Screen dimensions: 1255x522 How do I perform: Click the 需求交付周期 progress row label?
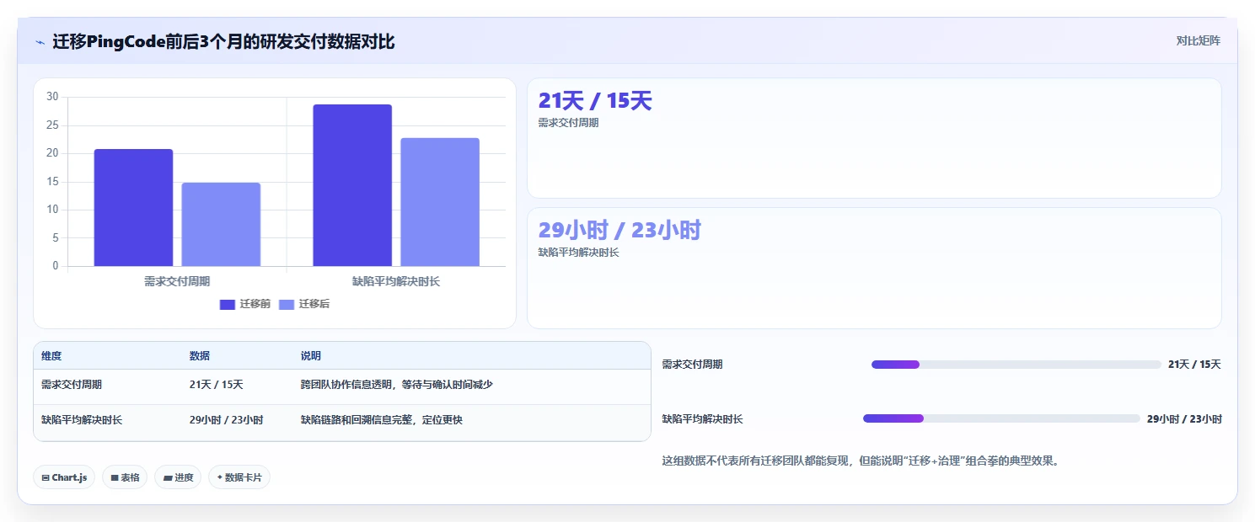(x=692, y=365)
